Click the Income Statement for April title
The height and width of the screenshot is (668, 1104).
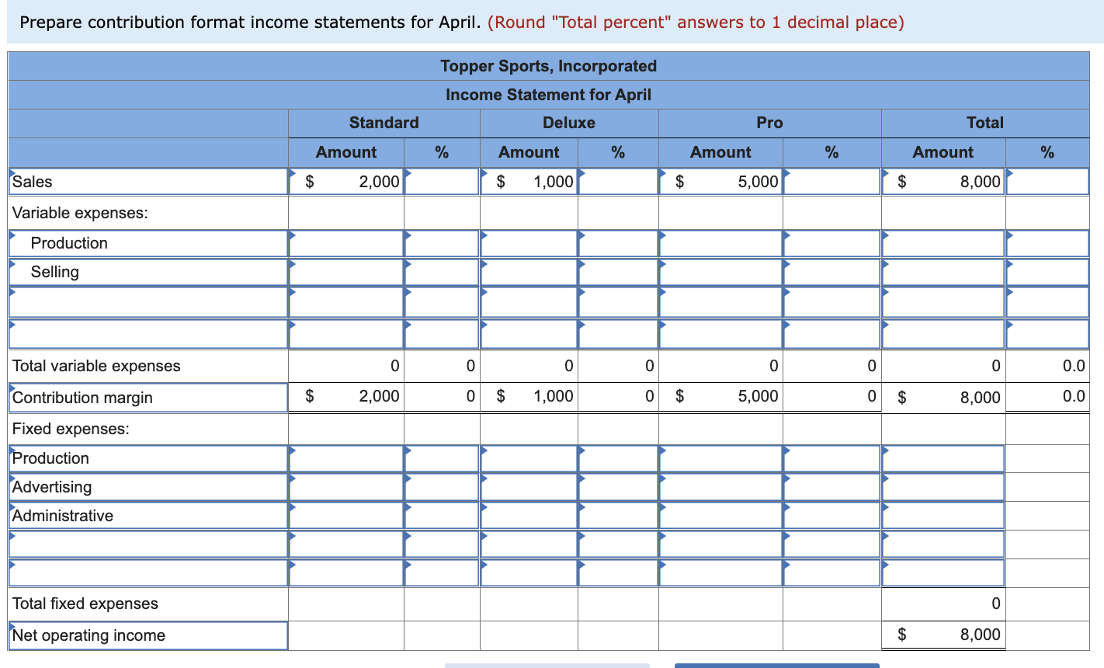(548, 95)
